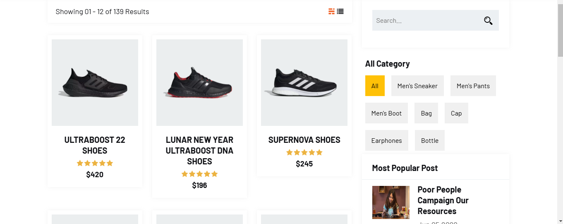The height and width of the screenshot is (224, 563).
Task: Open the popular post thumbnail image
Action: tap(391, 202)
